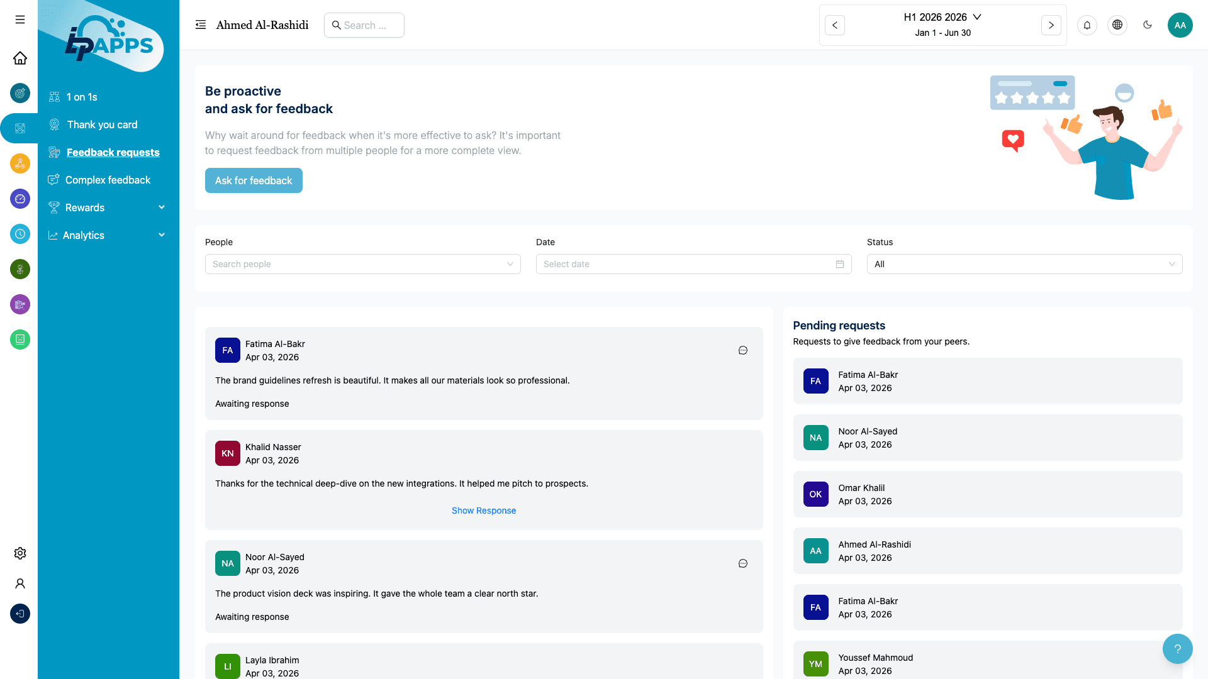Toggle dark mode moon icon
The image size is (1208, 679).
click(x=1148, y=25)
